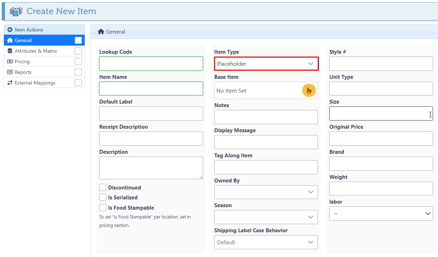Click the External Mappings arrows icon
Viewport: 438px width, 257px height.
10,83
